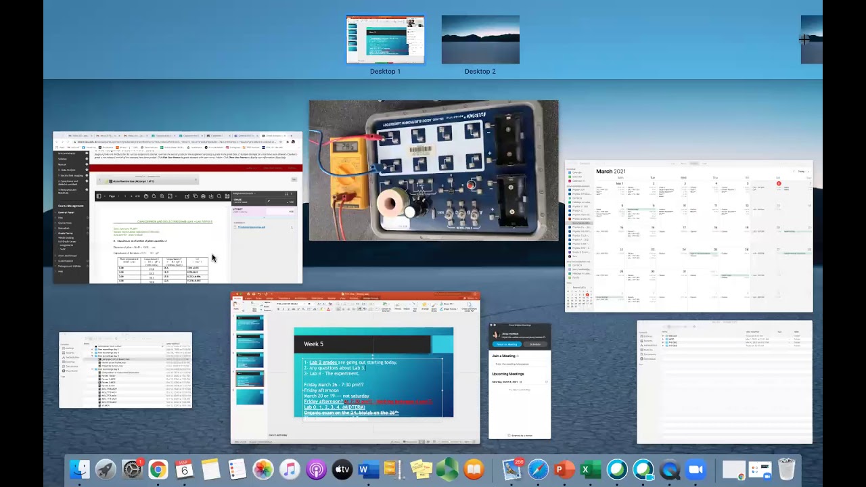Open System Preferences in the Dock
The width and height of the screenshot is (866, 487).
click(x=131, y=469)
